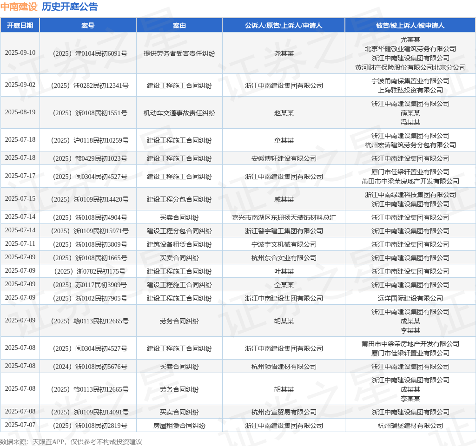The height and width of the screenshot is (446, 476).
Task: Click case number 浙0102民初7905号
Action: 90,299
